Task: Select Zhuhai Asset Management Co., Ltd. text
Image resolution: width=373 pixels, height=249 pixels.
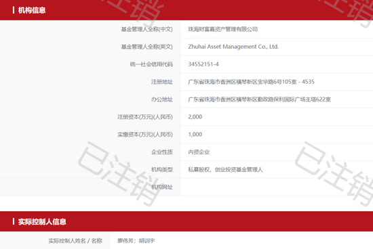Action: (233, 47)
